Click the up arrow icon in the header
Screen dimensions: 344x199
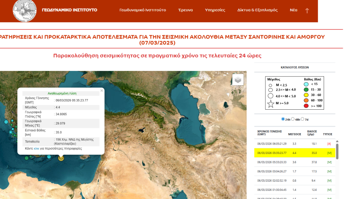pos(307,10)
